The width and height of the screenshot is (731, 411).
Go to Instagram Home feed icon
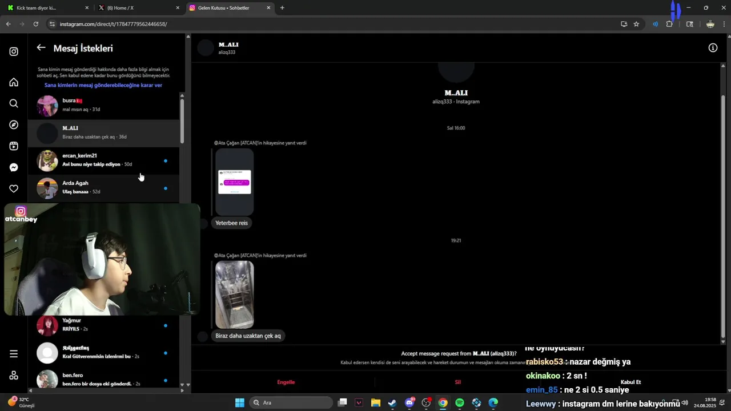tap(14, 82)
